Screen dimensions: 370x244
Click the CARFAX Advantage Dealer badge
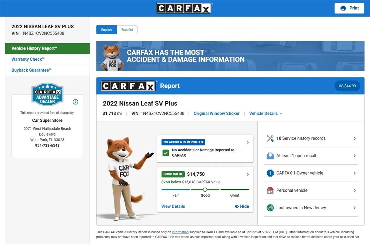[47, 94]
